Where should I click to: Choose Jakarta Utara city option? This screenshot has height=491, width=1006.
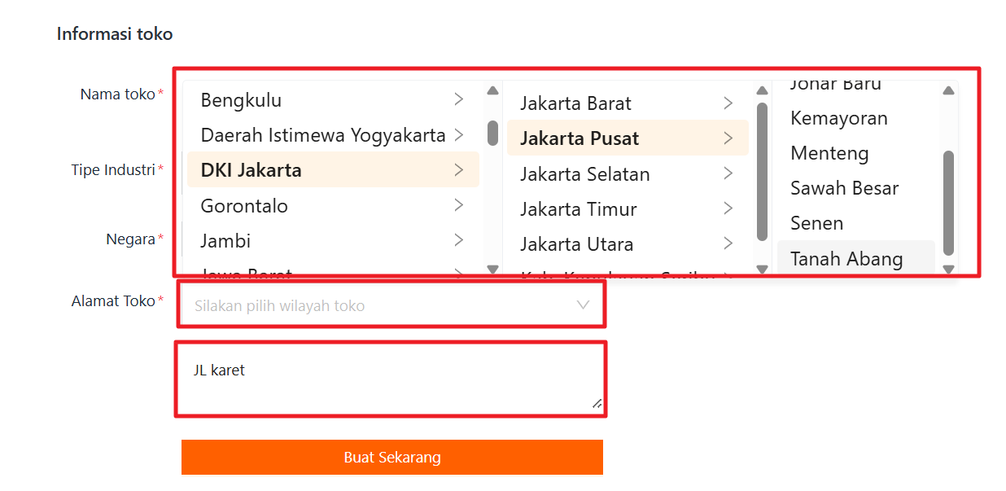click(x=577, y=244)
